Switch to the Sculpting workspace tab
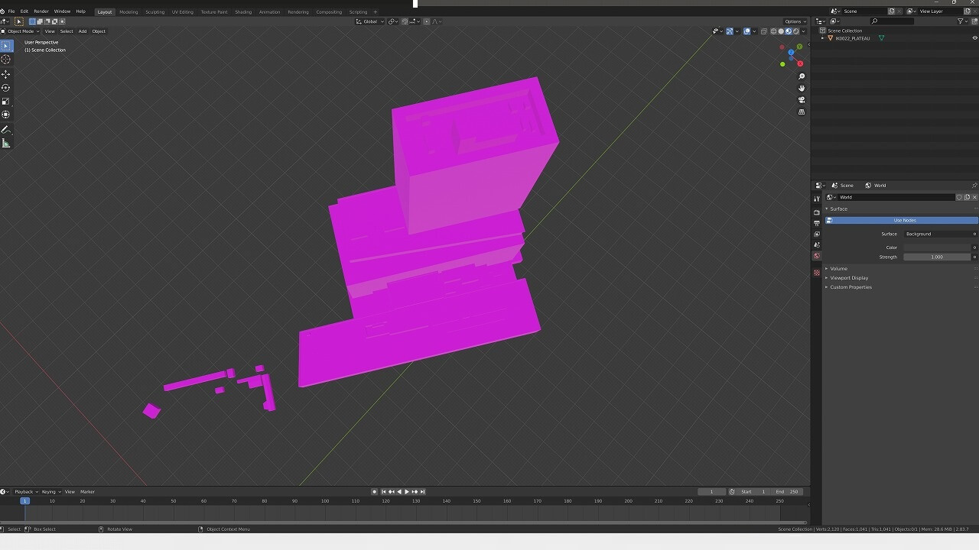979x550 pixels. click(x=154, y=11)
